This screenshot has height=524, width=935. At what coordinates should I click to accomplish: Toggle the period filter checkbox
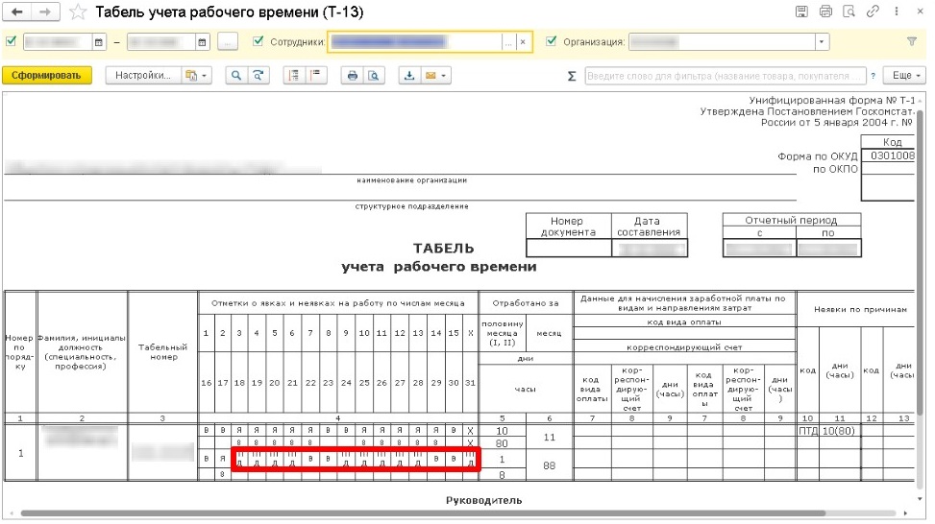point(11,41)
